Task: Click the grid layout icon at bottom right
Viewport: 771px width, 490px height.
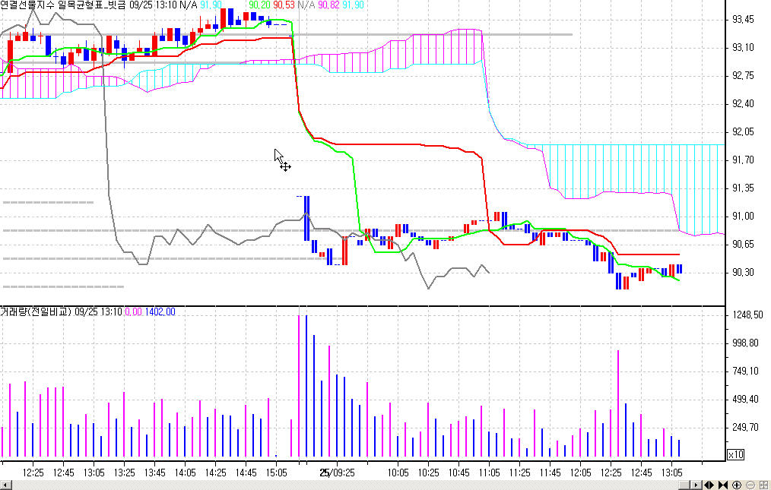Action: [763, 485]
